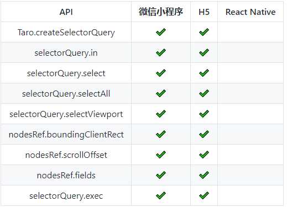The image size is (287, 207).
Task: Click the H5 column header
Action: [x=204, y=12]
